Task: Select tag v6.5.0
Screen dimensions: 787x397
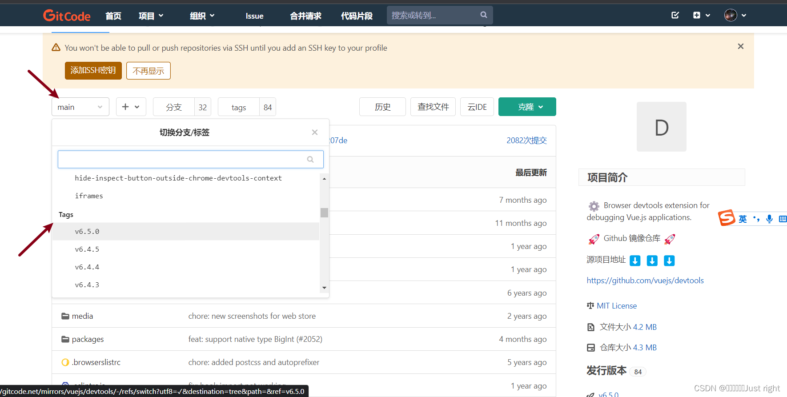Action: (186, 231)
